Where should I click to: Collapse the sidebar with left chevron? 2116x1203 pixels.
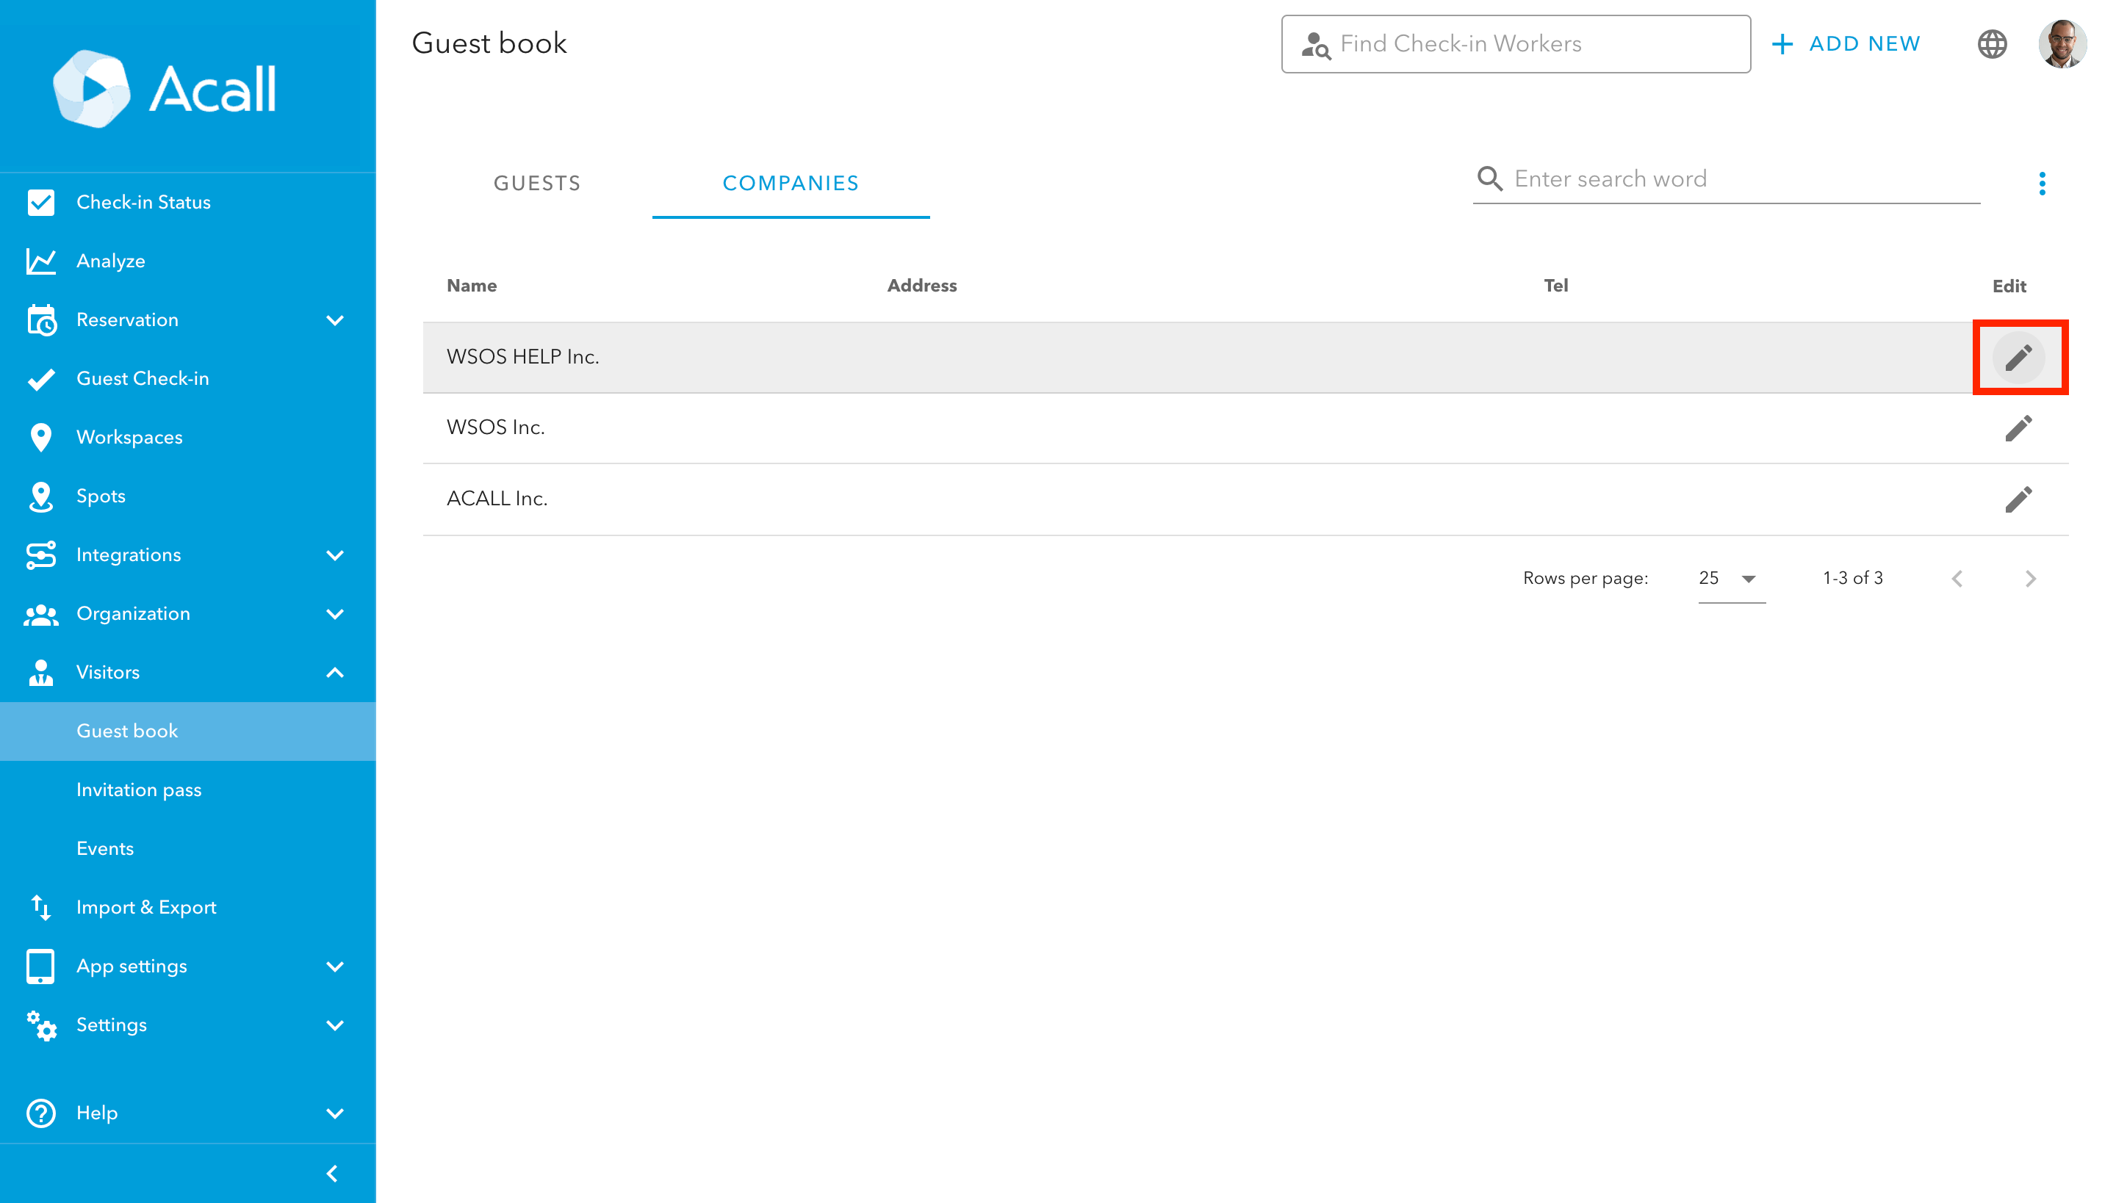pos(332,1174)
